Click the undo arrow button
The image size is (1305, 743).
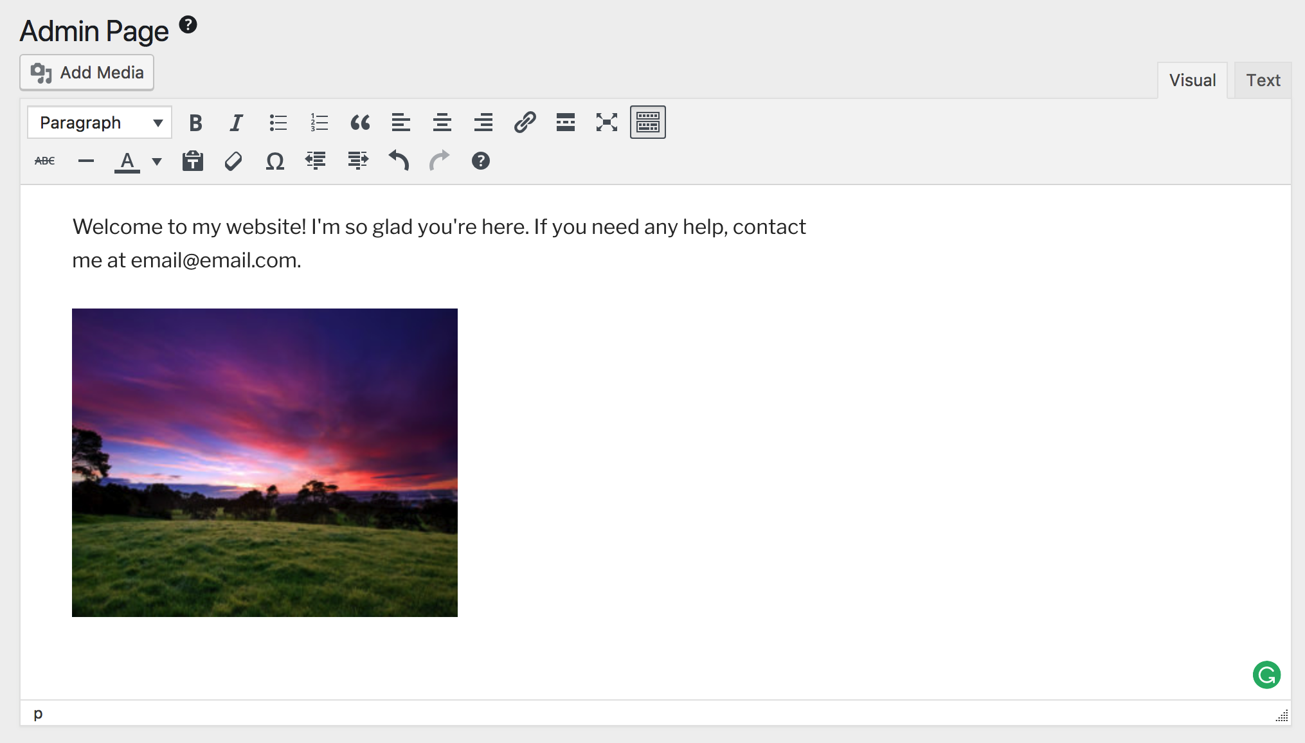click(399, 161)
